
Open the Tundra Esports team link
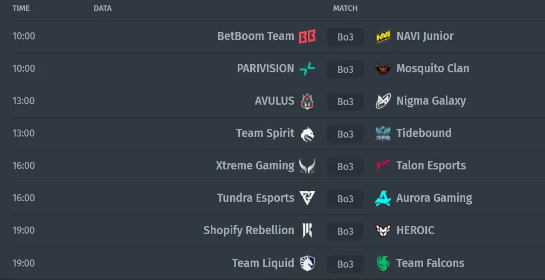click(256, 198)
